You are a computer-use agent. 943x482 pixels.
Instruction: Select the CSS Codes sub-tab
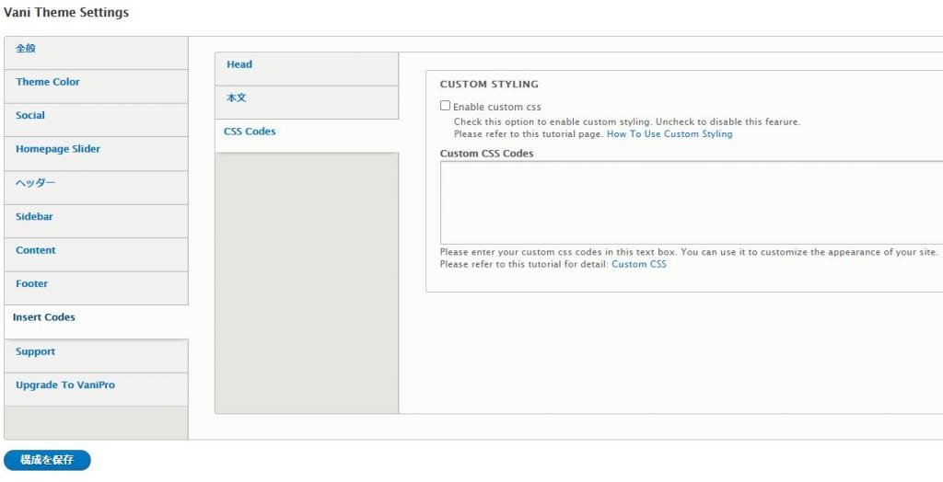307,136
